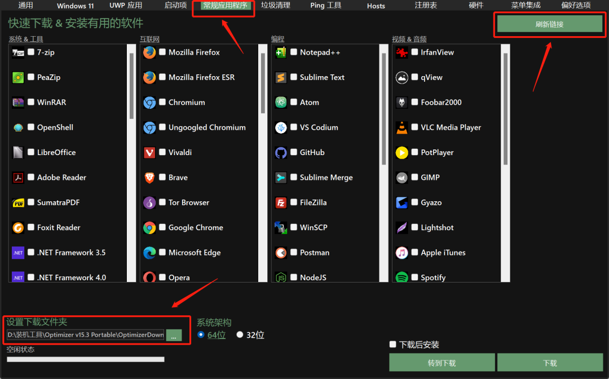The width and height of the screenshot is (609, 379).
Task: Select the 64位 architecture radio button
Action: [x=201, y=334]
